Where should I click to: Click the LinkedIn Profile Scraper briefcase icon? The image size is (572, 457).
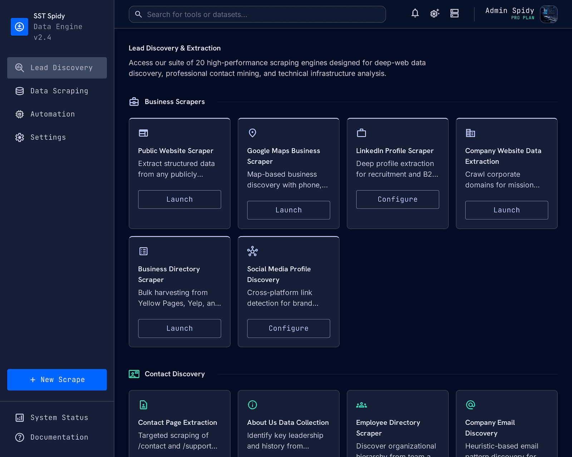point(361,133)
